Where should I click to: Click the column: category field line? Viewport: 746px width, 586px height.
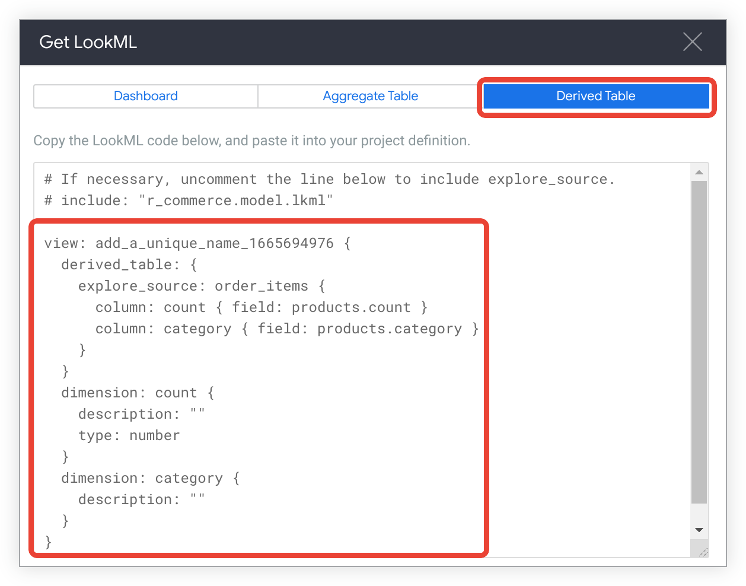pos(286,329)
